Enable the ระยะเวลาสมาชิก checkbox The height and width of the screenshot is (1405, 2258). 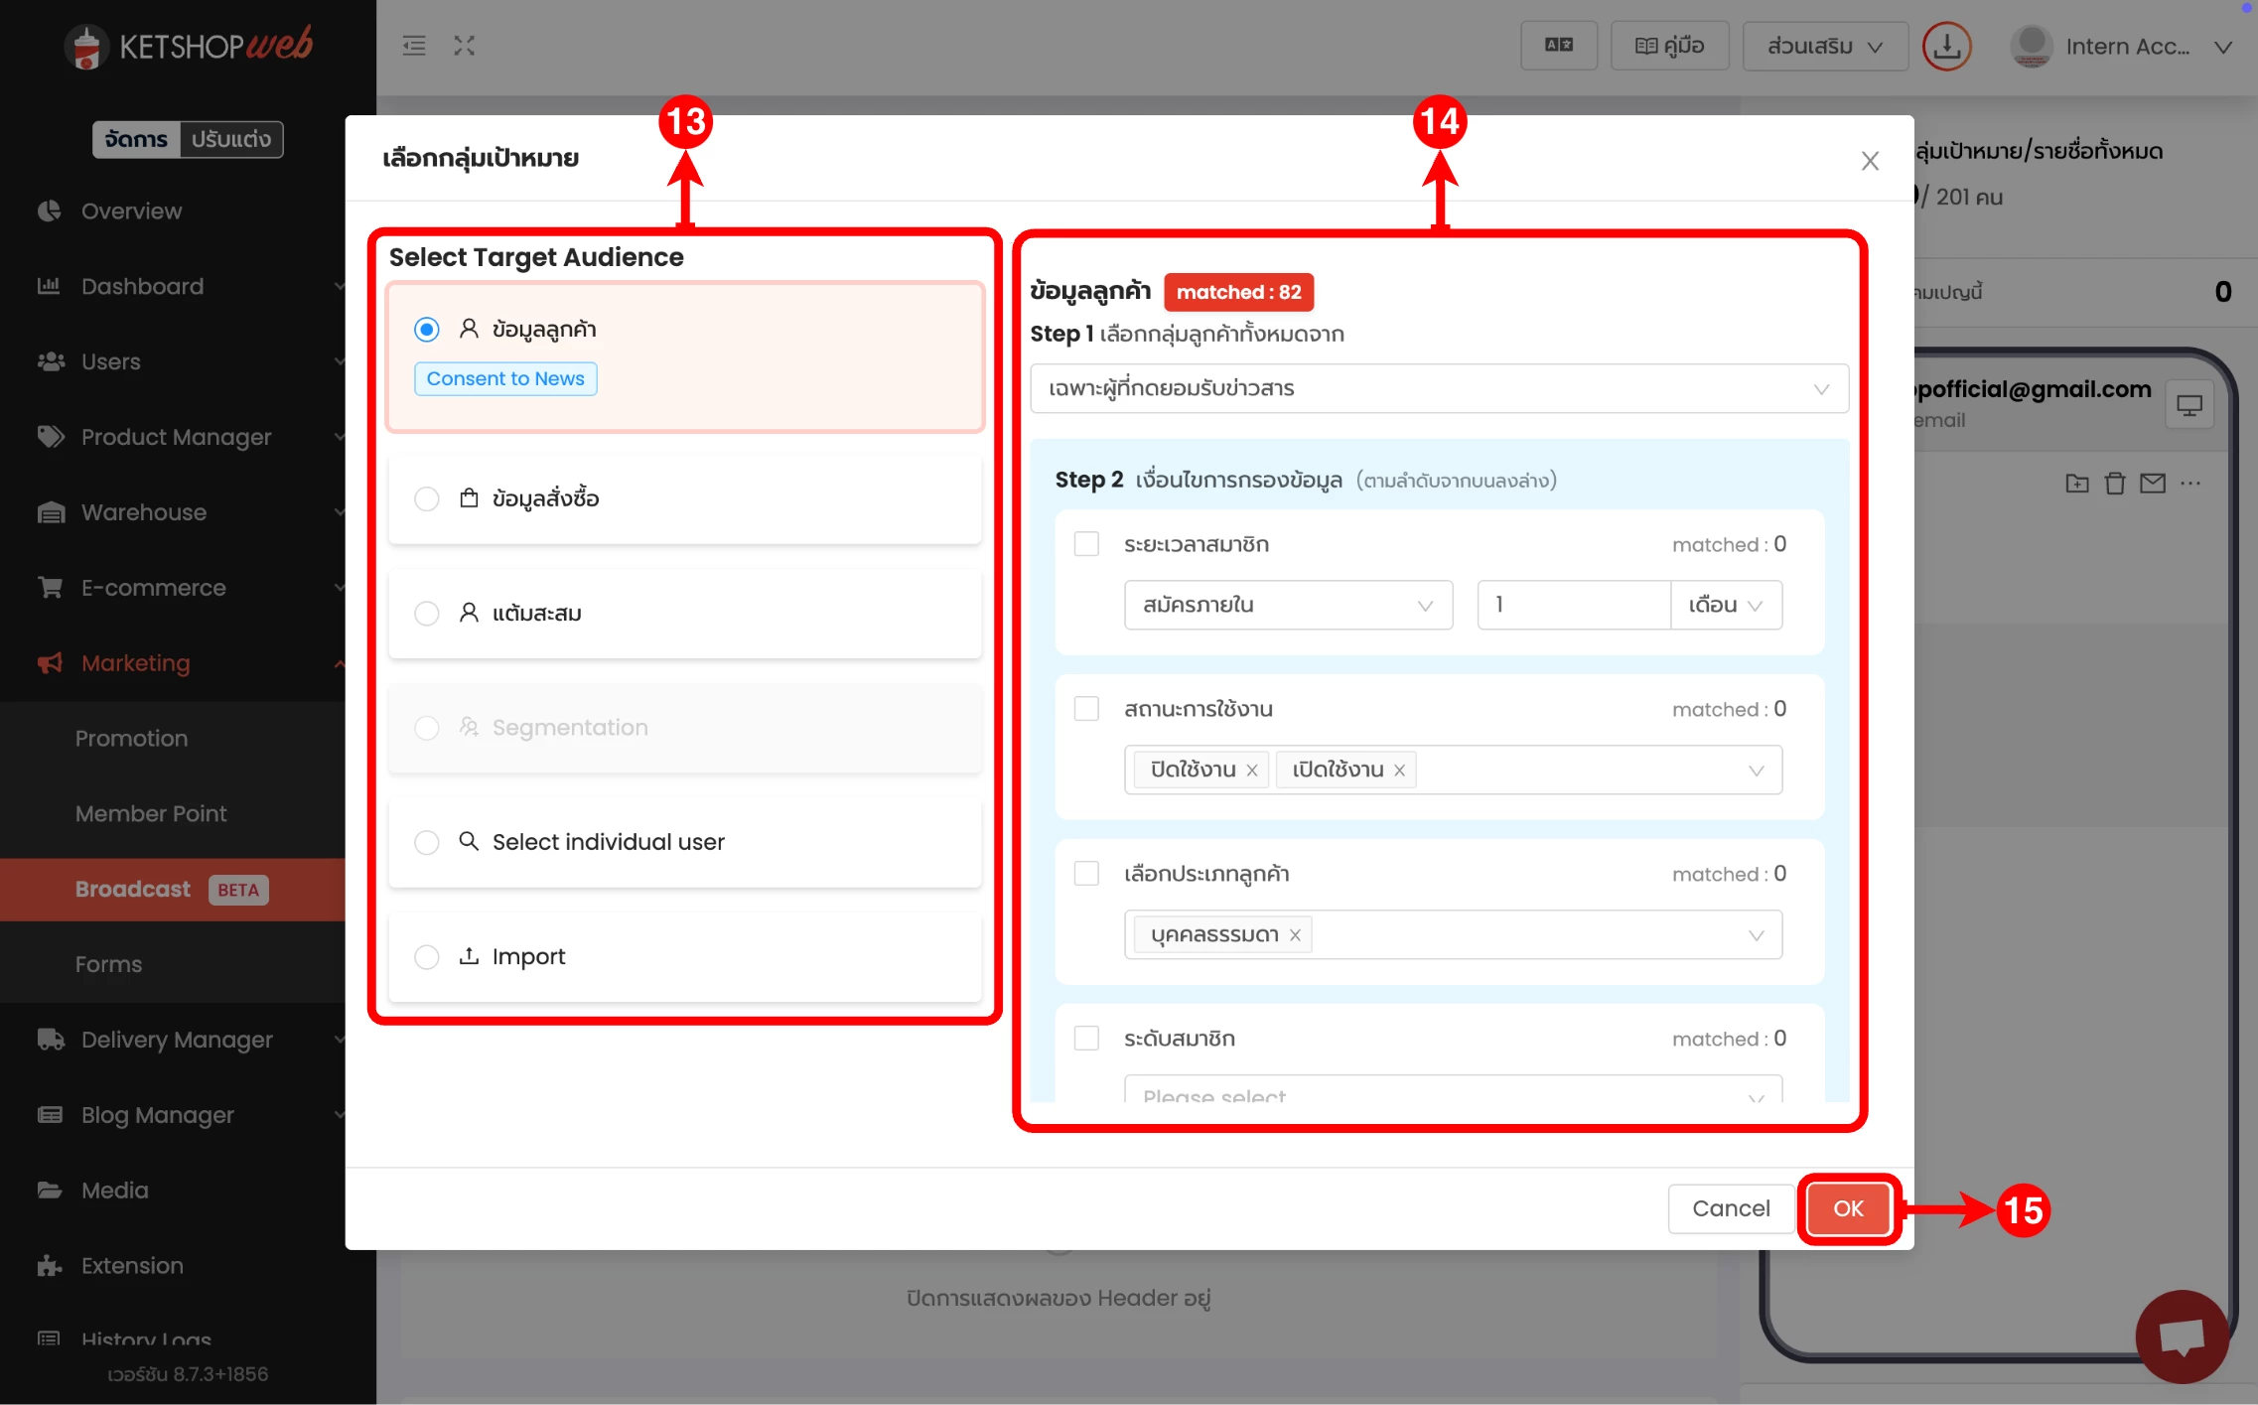pos(1086,544)
